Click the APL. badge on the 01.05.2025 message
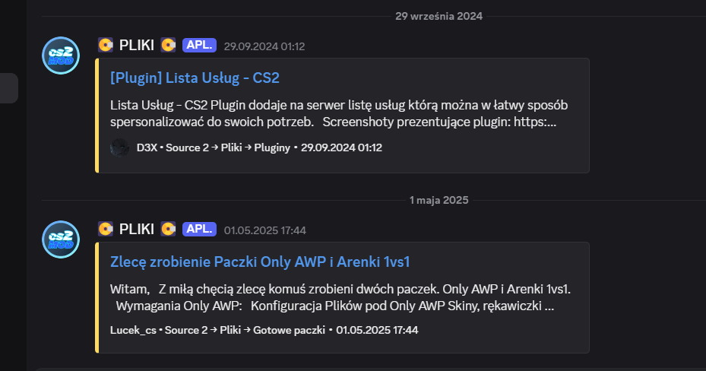 [199, 229]
